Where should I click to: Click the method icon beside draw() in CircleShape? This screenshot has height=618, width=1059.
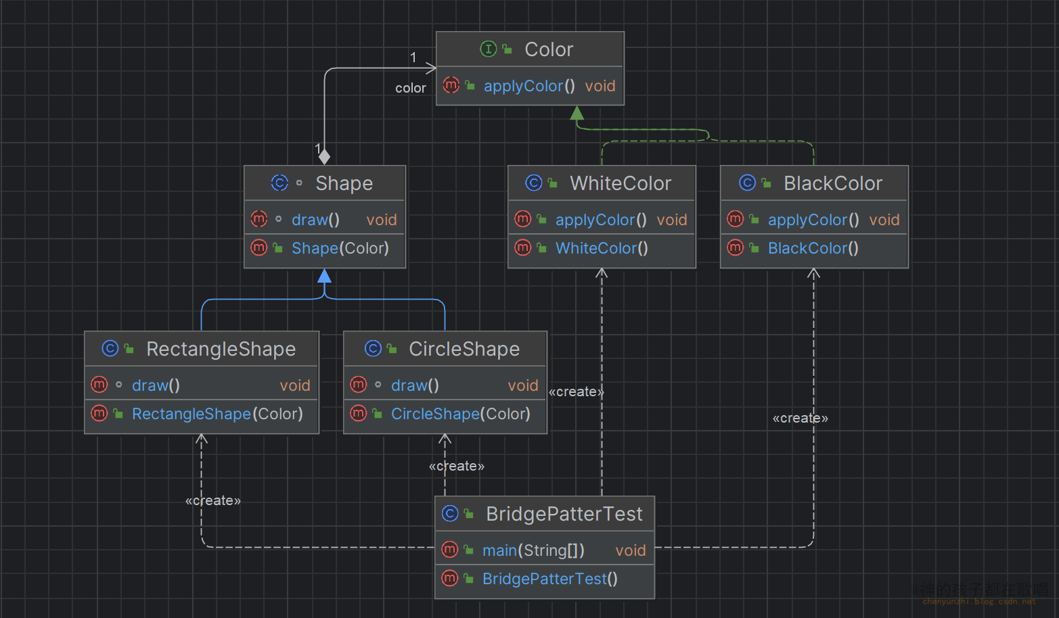tap(359, 385)
